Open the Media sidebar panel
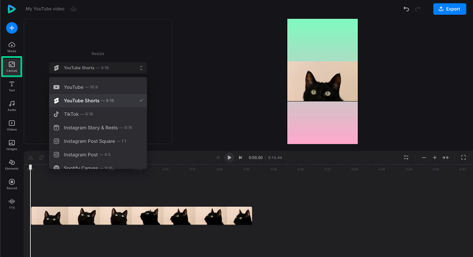The width and height of the screenshot is (473, 257). [12, 47]
